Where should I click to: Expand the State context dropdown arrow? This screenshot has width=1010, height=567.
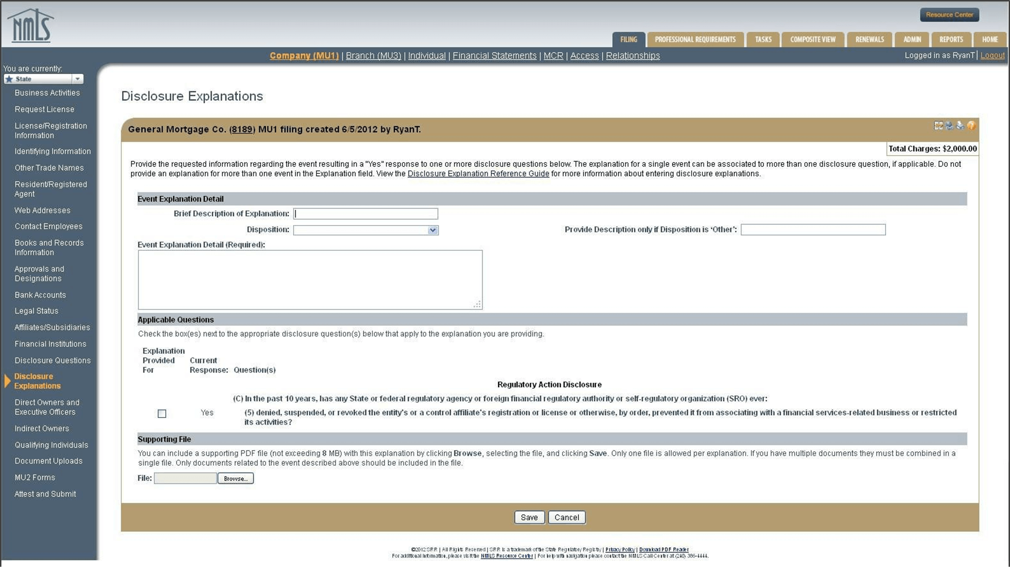pyautogui.click(x=78, y=78)
